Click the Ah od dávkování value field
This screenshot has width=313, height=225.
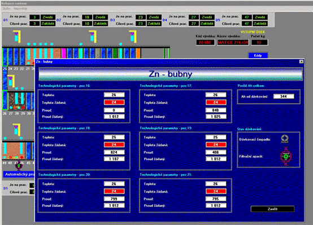(x=284, y=96)
